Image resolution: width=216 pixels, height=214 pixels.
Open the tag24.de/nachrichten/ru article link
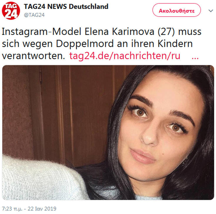tap(125, 55)
